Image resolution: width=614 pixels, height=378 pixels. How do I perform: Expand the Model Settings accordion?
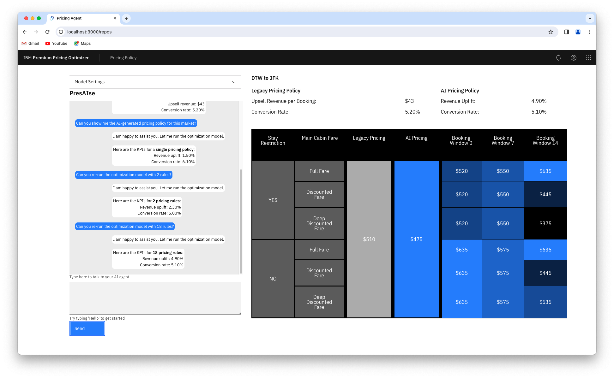click(155, 82)
